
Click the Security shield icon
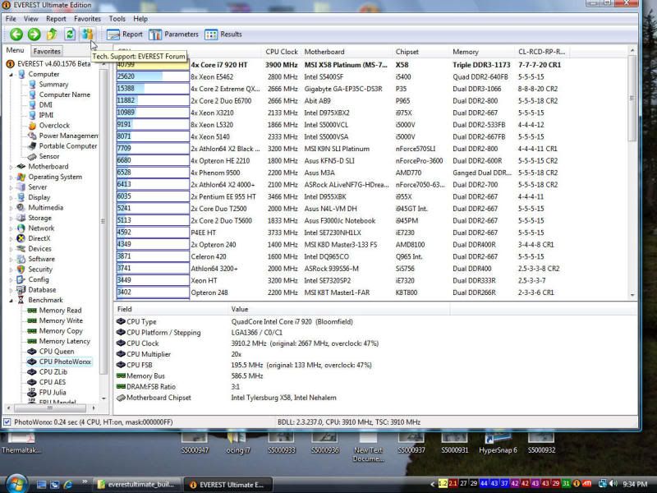(21, 270)
